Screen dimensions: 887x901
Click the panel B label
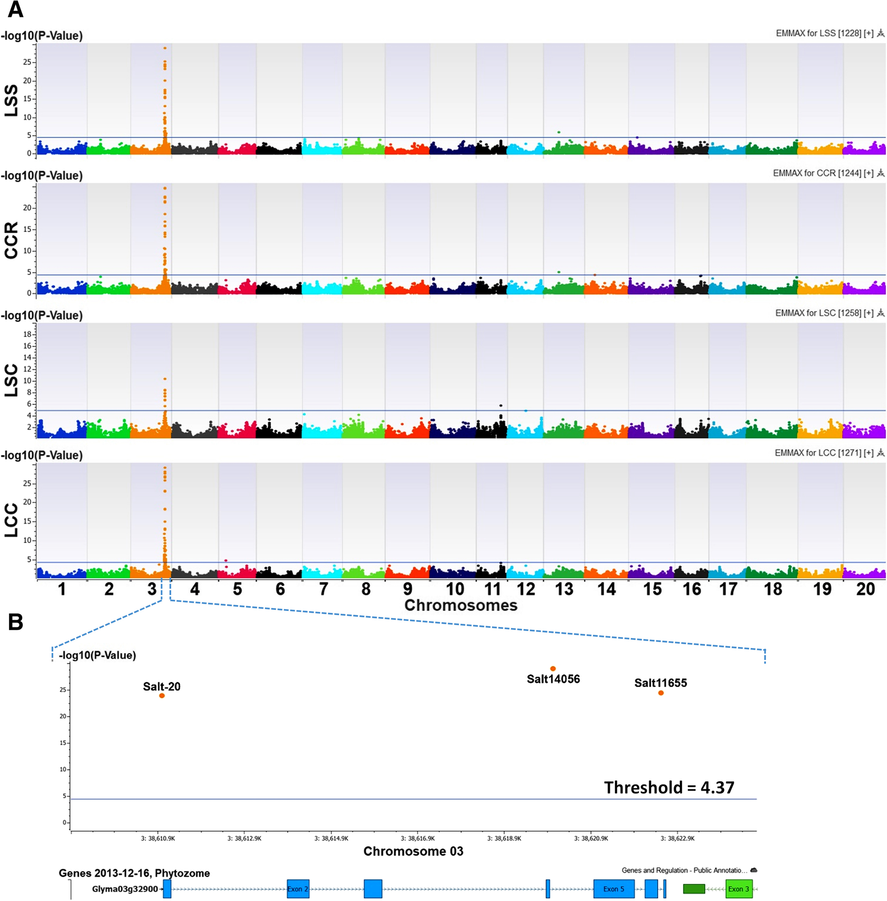coord(15,622)
